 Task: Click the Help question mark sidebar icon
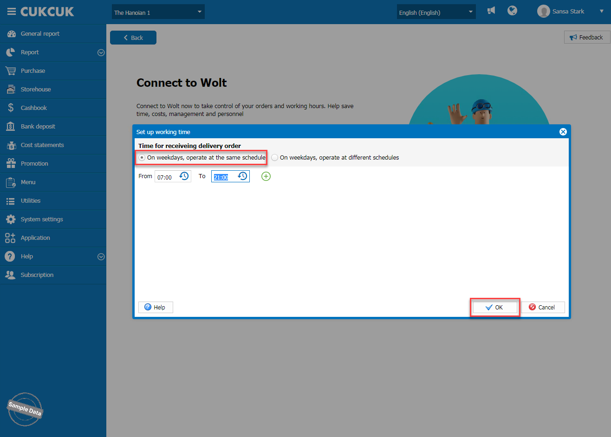[10, 257]
